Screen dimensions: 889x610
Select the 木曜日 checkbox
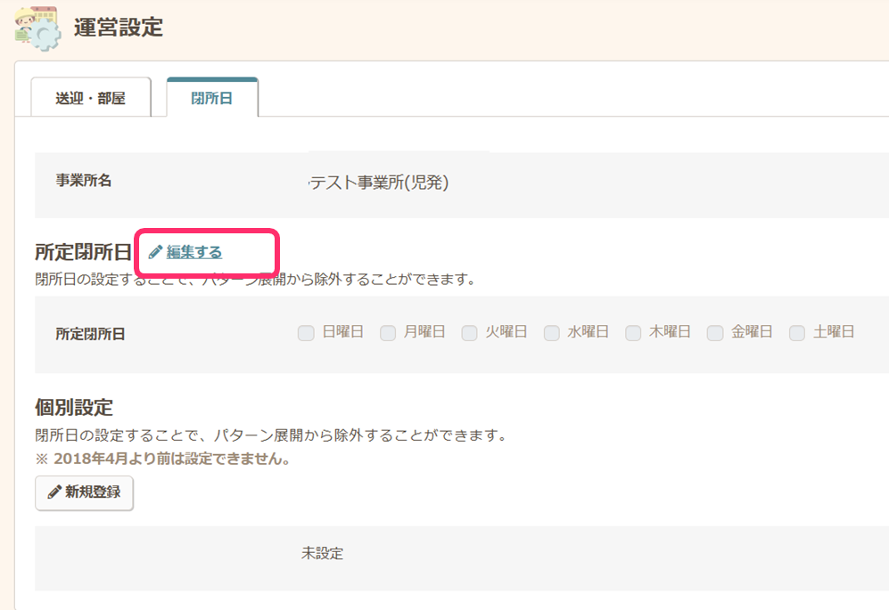(633, 333)
